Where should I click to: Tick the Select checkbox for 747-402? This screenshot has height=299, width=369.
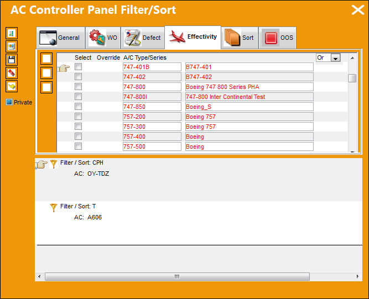[78, 77]
